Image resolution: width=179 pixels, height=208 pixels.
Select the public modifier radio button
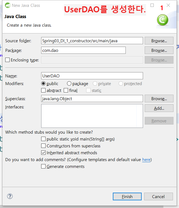pos(43,84)
